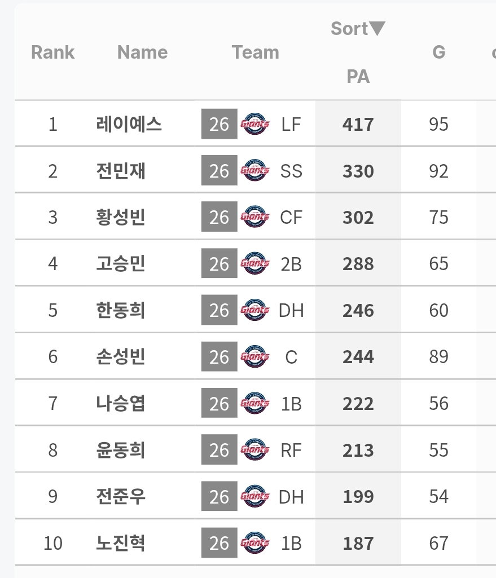The image size is (496, 578).
Task: Click the Giants logo in 고승민 row
Action: 255,263
